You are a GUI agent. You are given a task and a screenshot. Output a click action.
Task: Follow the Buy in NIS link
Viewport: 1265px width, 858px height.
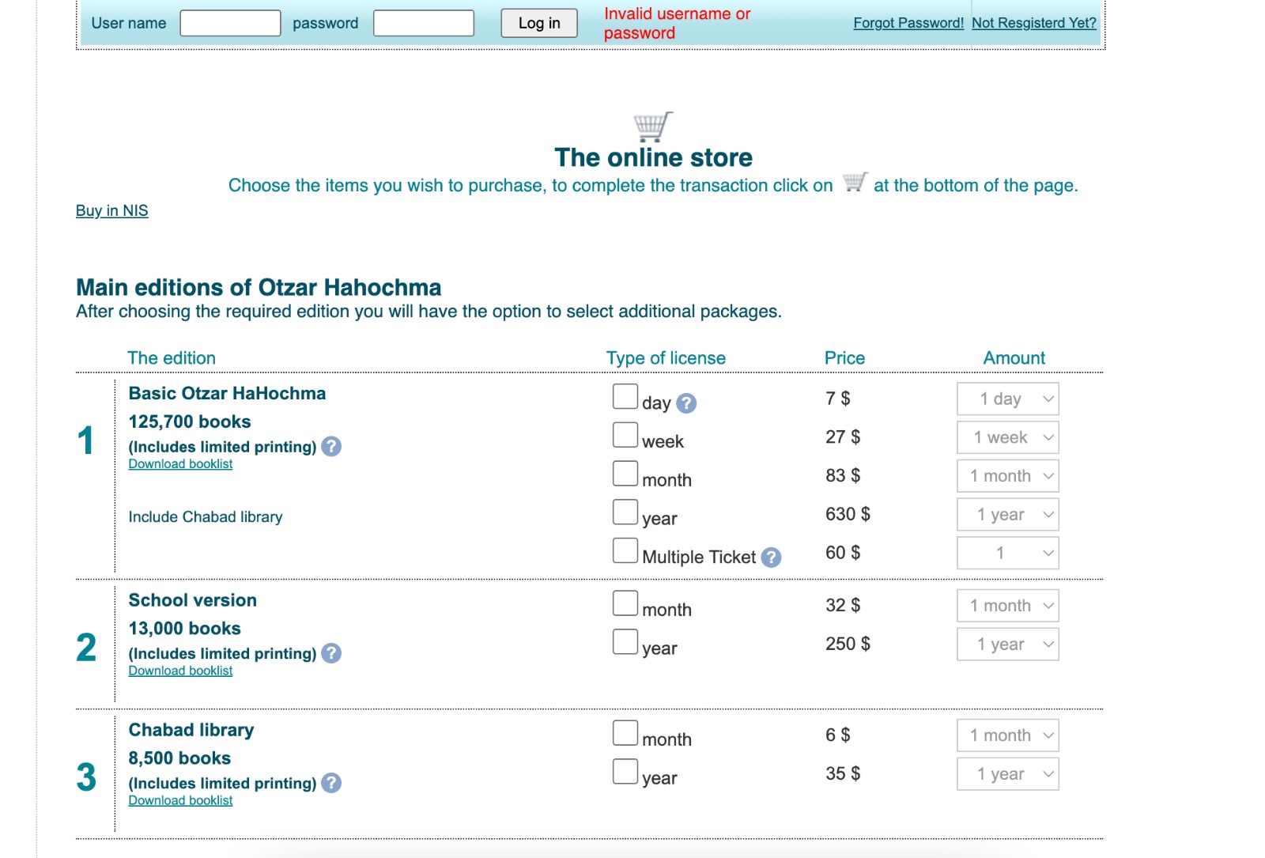(111, 210)
